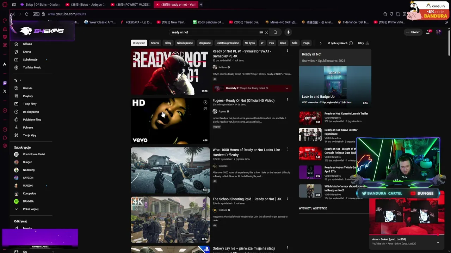451x253 pixels.
Task: Select the Coop filter chip
Action: pos(283,43)
